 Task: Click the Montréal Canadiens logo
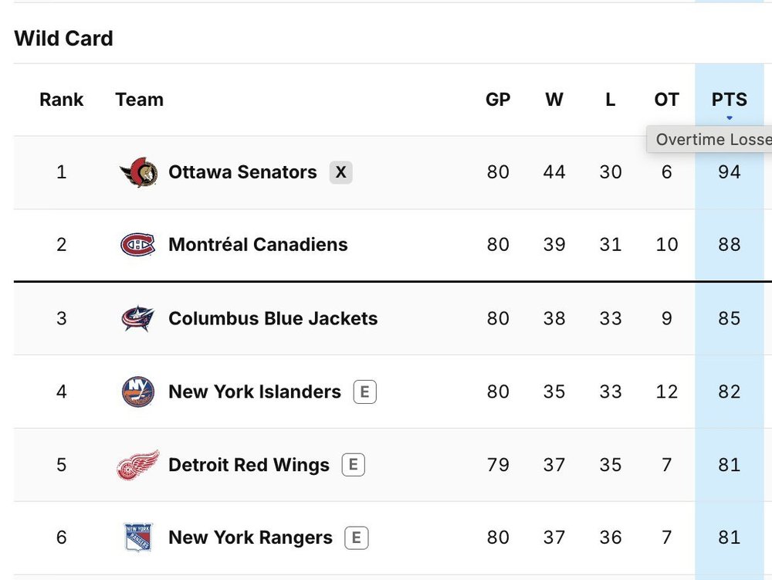(138, 245)
